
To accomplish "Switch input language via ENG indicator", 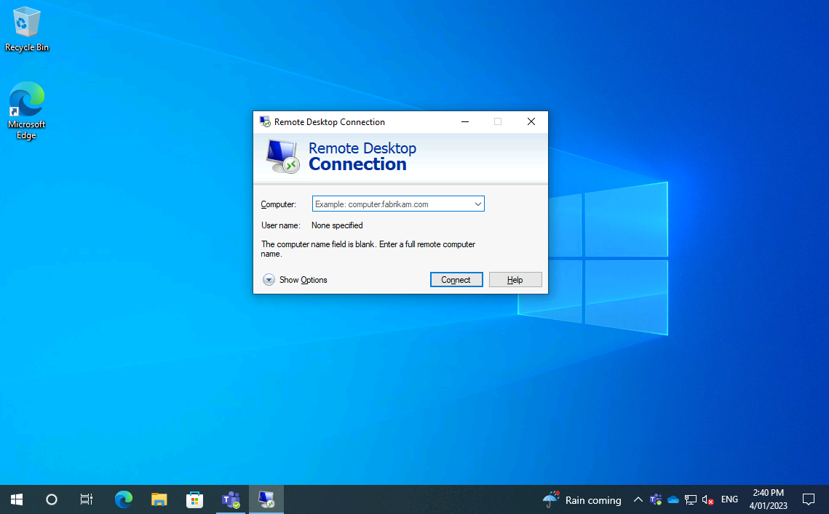I will click(x=729, y=499).
